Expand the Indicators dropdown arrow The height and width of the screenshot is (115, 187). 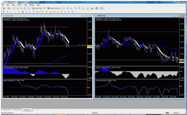point(94,8)
